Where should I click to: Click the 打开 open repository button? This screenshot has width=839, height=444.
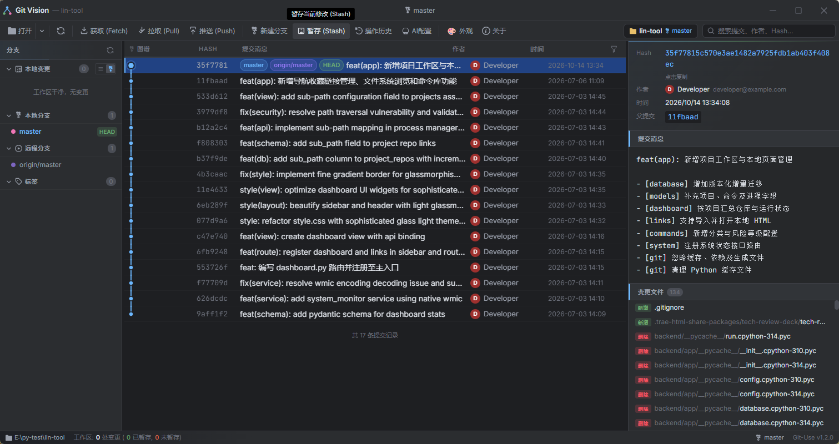[x=21, y=31]
